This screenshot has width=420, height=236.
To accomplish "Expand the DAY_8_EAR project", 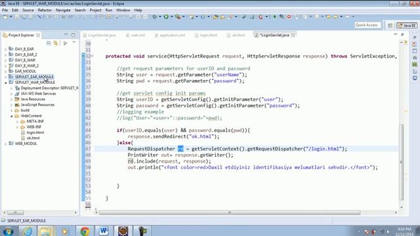I will [6, 49].
